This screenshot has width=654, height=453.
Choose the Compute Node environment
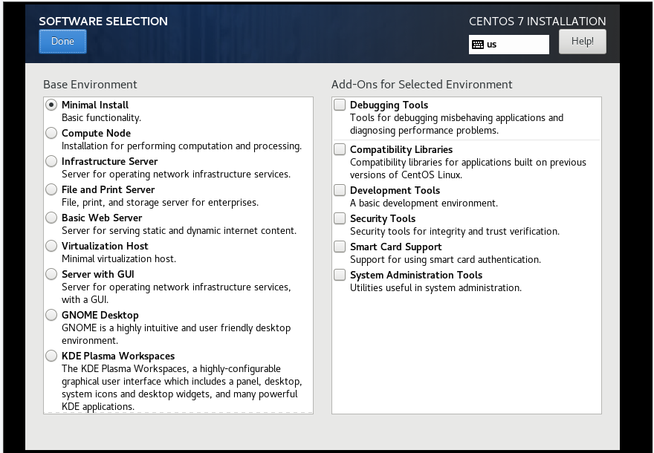click(51, 133)
